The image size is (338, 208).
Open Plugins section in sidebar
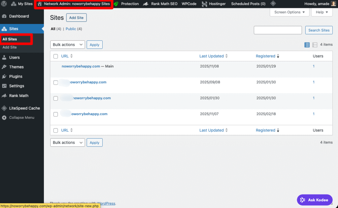pyautogui.click(x=16, y=76)
